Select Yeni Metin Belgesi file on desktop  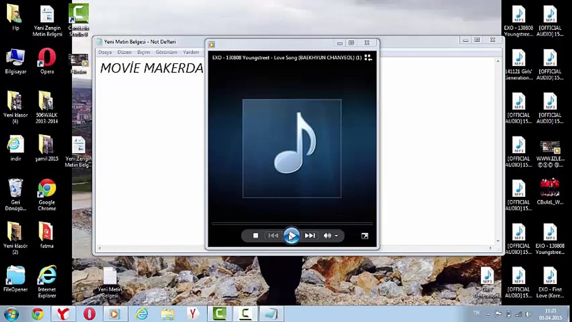point(110,283)
